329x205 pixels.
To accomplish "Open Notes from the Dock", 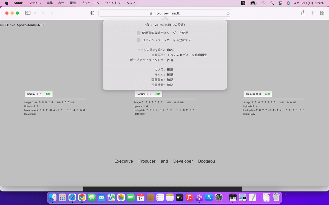I will [170, 197].
